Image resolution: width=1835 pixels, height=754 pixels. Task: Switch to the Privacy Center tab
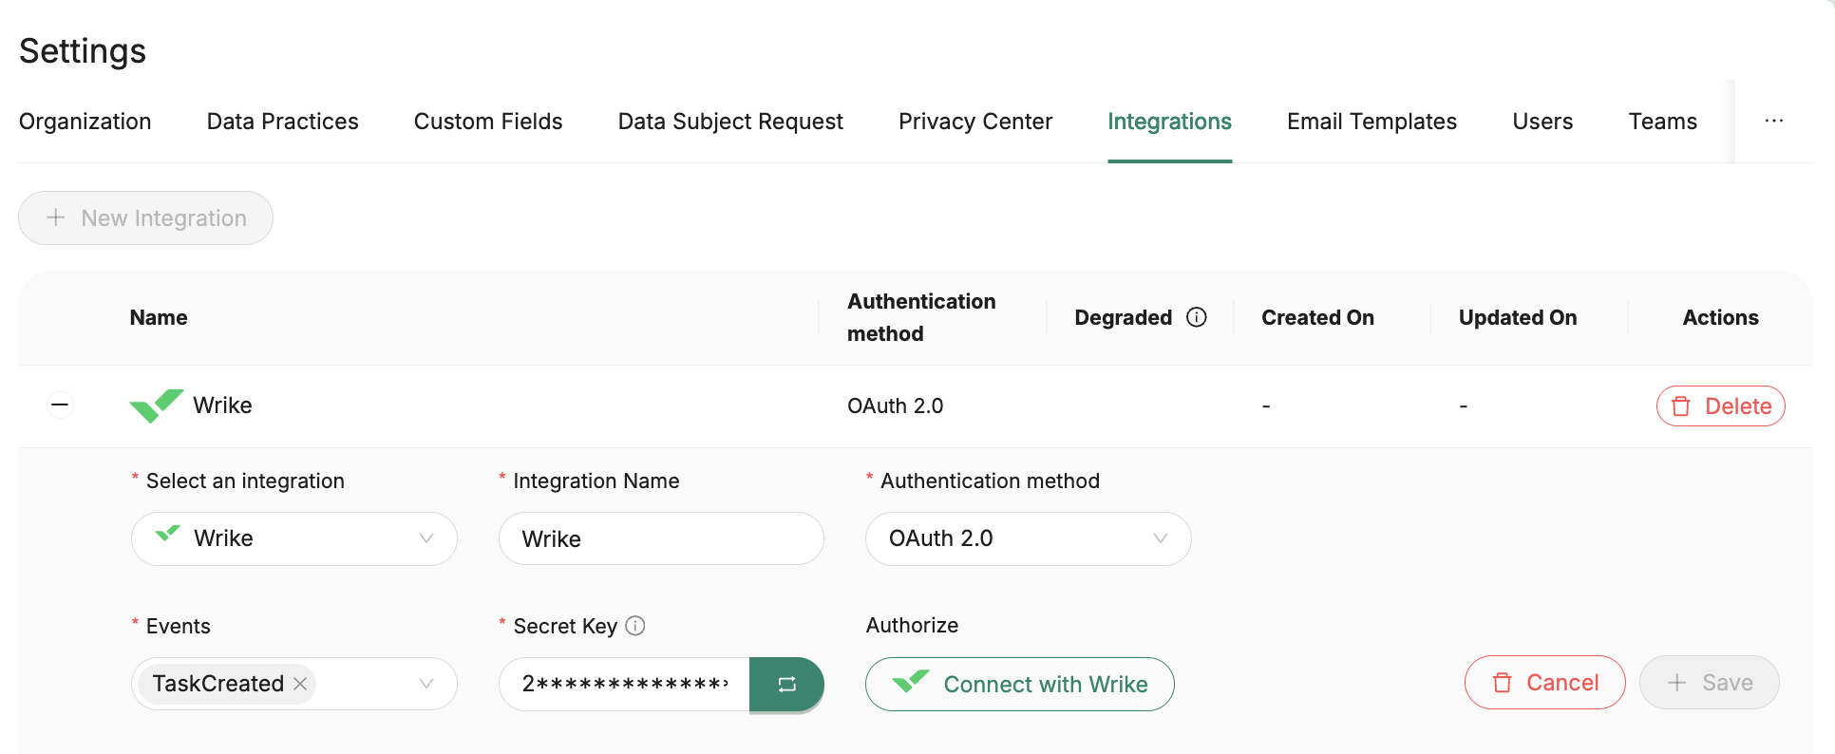[975, 122]
